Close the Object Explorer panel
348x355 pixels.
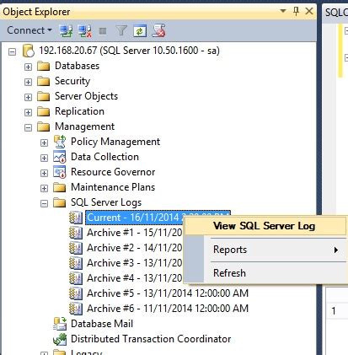[309, 11]
